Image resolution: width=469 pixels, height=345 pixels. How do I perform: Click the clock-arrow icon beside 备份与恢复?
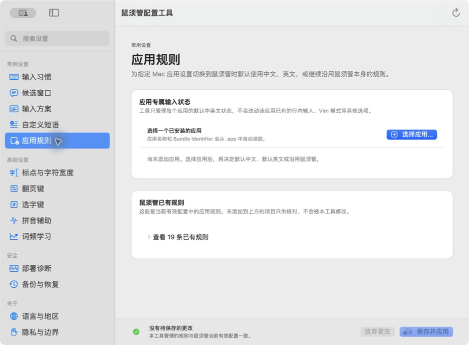point(14,284)
